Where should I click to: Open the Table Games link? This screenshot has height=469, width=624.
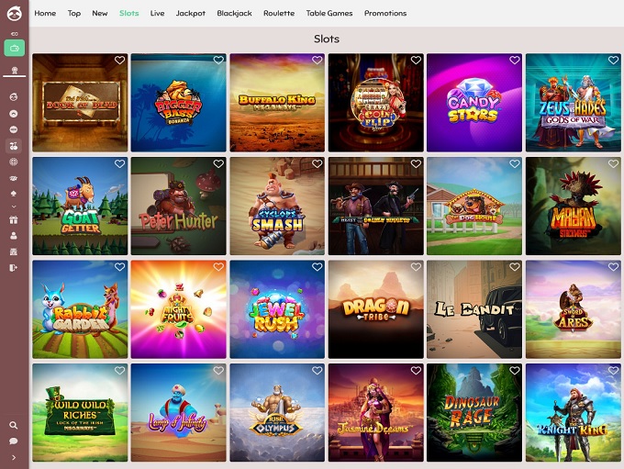click(329, 13)
